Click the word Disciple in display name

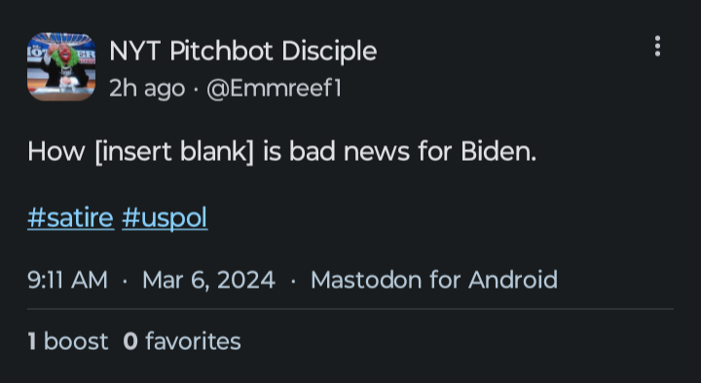click(329, 51)
